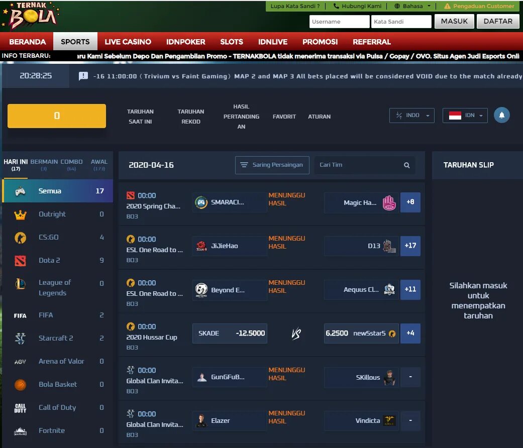Screen dimensions: 523x448
Task: Open the notification bell icon
Action: (x=502, y=116)
